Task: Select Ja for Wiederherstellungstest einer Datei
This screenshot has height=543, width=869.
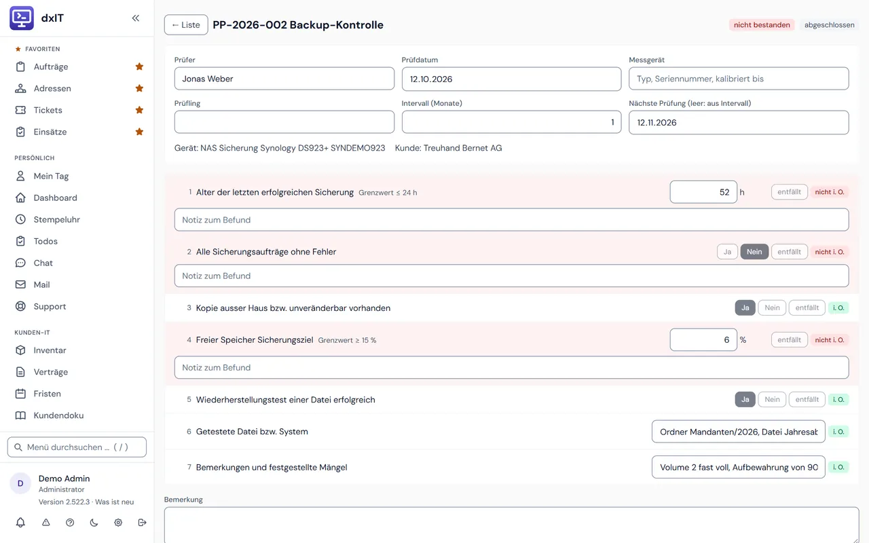Action: [745, 400]
